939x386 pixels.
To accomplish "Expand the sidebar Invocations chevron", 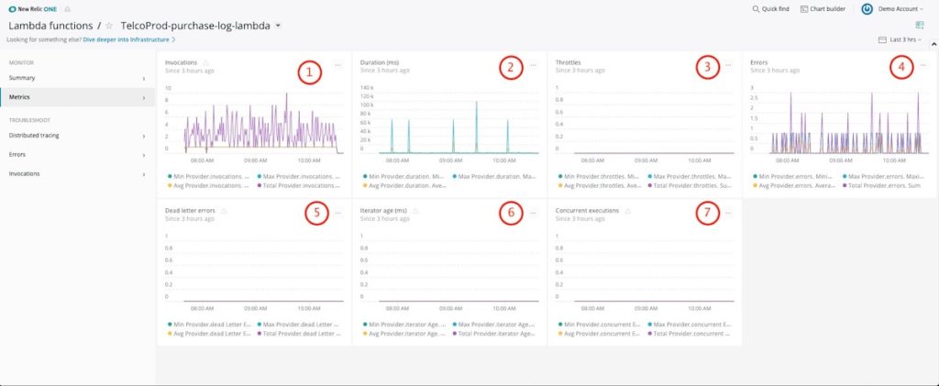I will [x=144, y=174].
